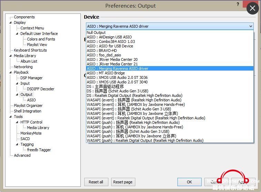
Task: Choose DS : 主声音驱动程序
Action: (170, 86)
